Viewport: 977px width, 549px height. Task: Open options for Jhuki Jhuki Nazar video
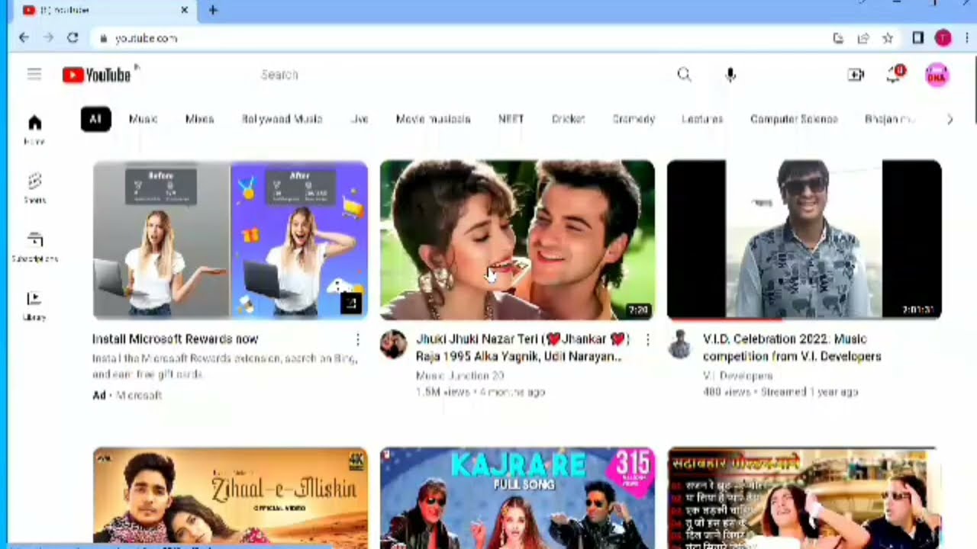click(x=647, y=339)
